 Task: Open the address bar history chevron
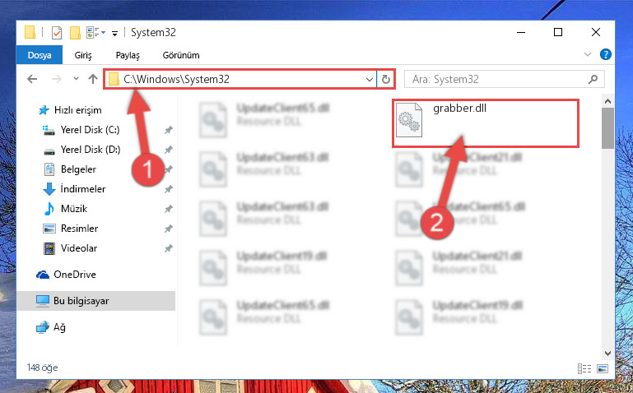pos(369,80)
